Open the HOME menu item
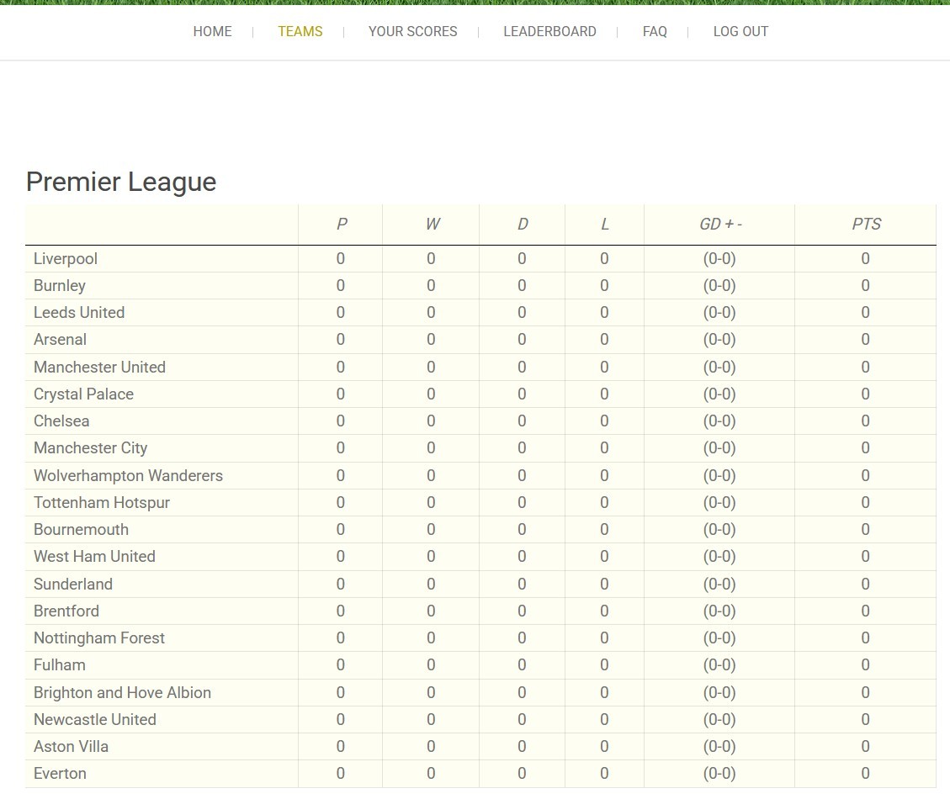This screenshot has height=799, width=950. click(212, 31)
